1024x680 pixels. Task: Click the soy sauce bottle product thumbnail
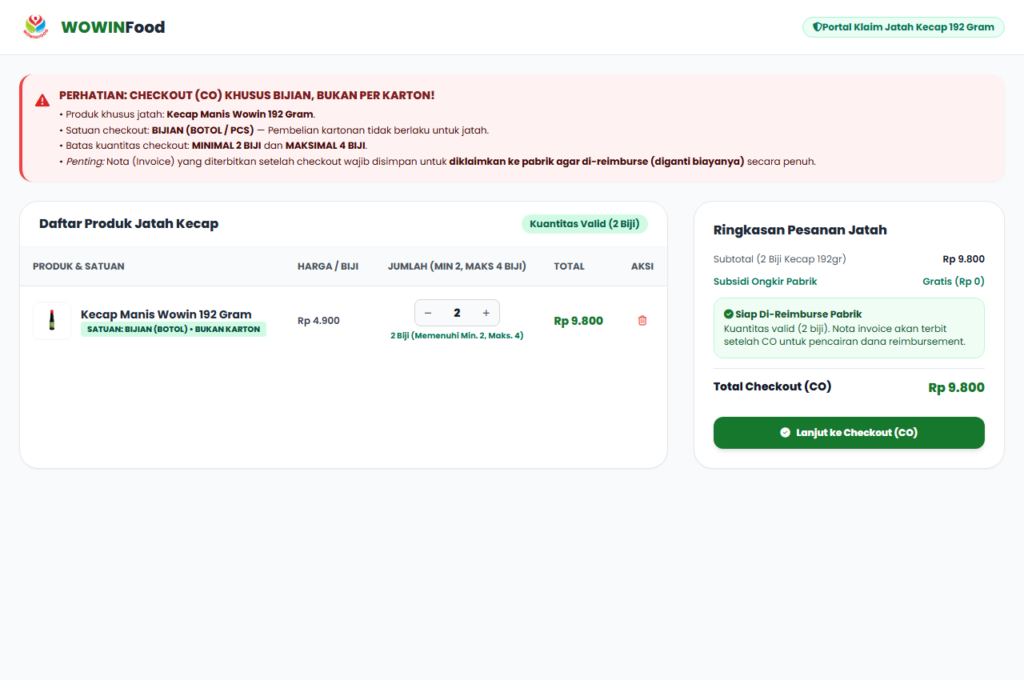click(x=52, y=321)
